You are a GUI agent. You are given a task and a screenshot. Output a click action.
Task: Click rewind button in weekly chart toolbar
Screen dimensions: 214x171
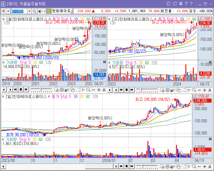(121, 90)
